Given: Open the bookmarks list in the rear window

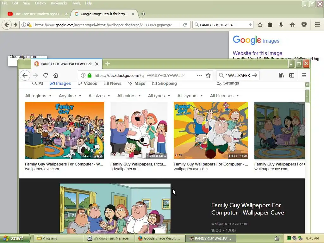Looking at the screenshot, I should tap(270, 25).
